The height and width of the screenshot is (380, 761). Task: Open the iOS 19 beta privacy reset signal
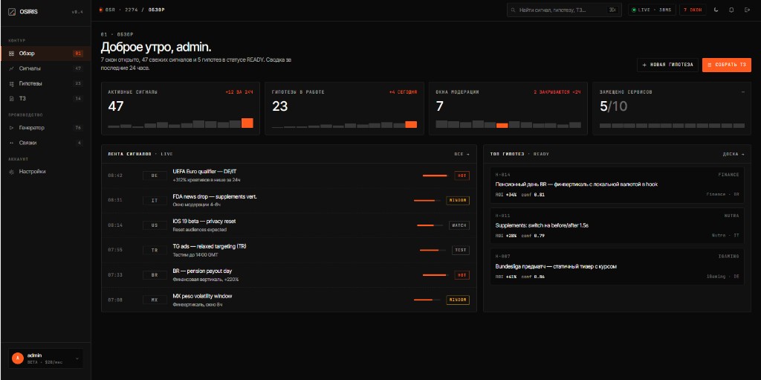(x=289, y=225)
